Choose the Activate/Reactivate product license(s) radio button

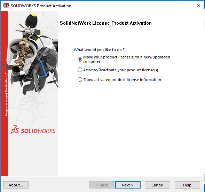click(x=80, y=70)
